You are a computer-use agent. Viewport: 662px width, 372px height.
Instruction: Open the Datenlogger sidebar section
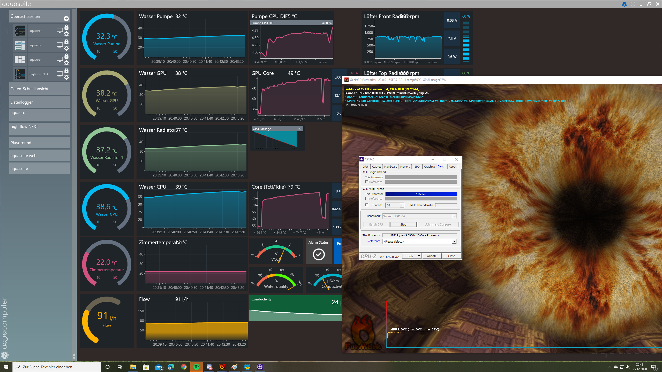(x=39, y=102)
